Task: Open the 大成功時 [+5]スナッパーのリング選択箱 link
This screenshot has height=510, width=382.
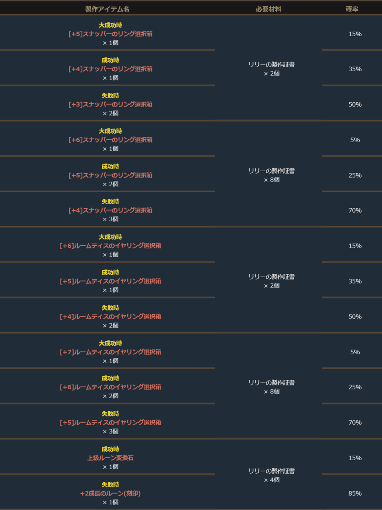Action: tap(110, 34)
